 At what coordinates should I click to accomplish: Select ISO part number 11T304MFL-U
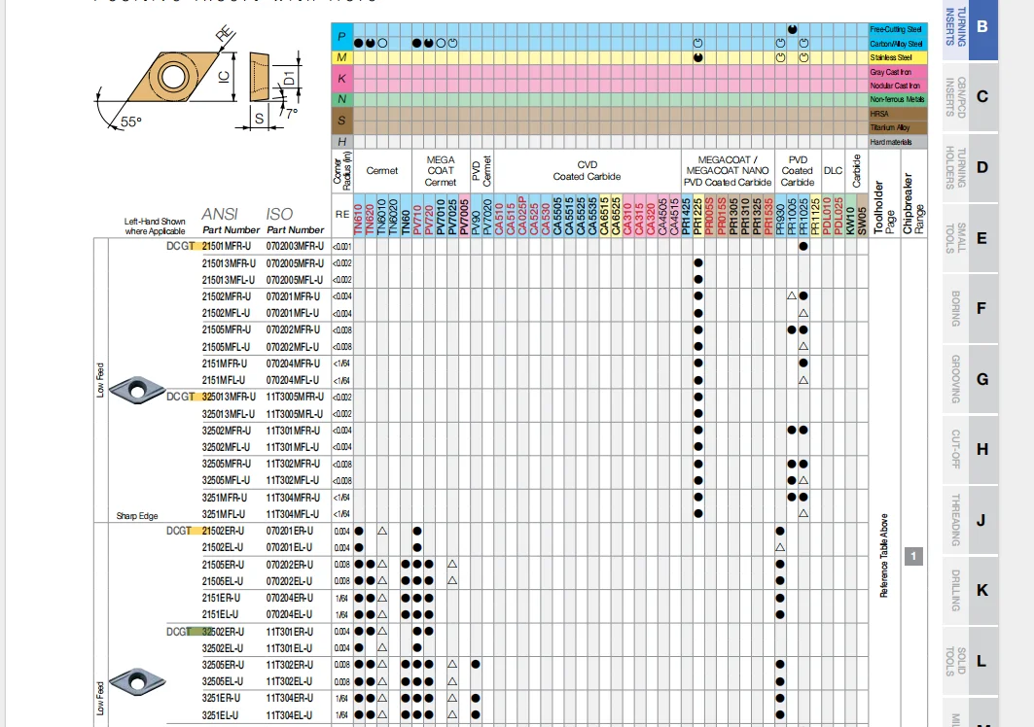pyautogui.click(x=293, y=514)
